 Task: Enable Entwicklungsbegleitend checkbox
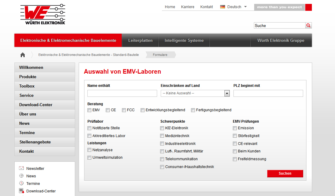[142, 110]
